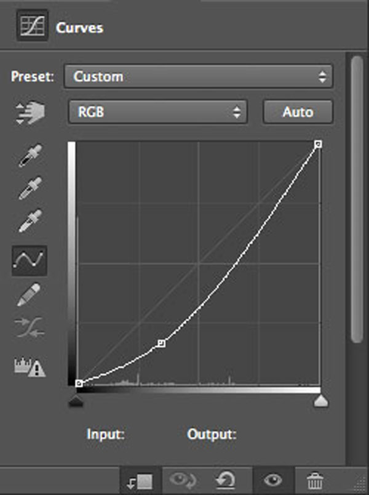369x495 pixels.
Task: Click the Auto button
Action: tap(298, 112)
